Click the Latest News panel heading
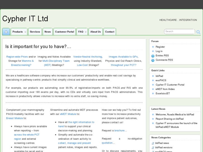This screenshot has width=203, height=152. tap(158, 109)
